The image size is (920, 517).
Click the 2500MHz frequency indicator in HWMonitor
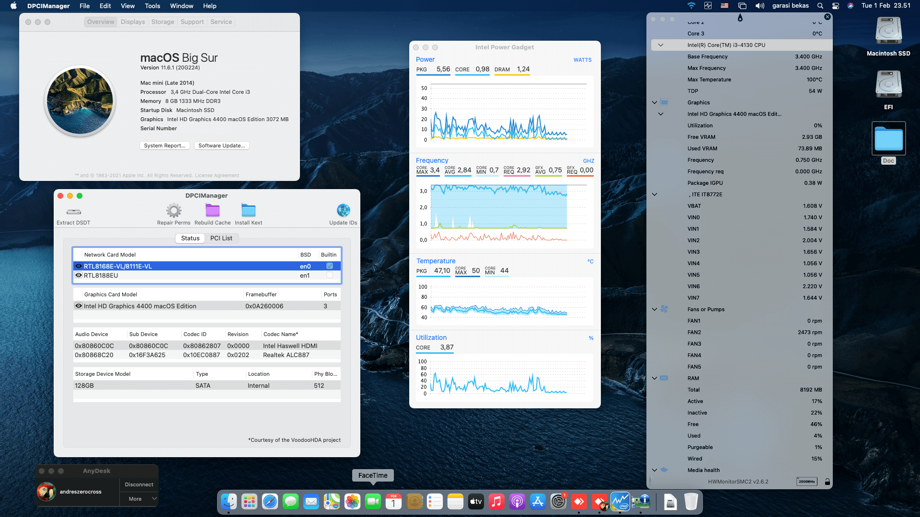click(x=806, y=482)
